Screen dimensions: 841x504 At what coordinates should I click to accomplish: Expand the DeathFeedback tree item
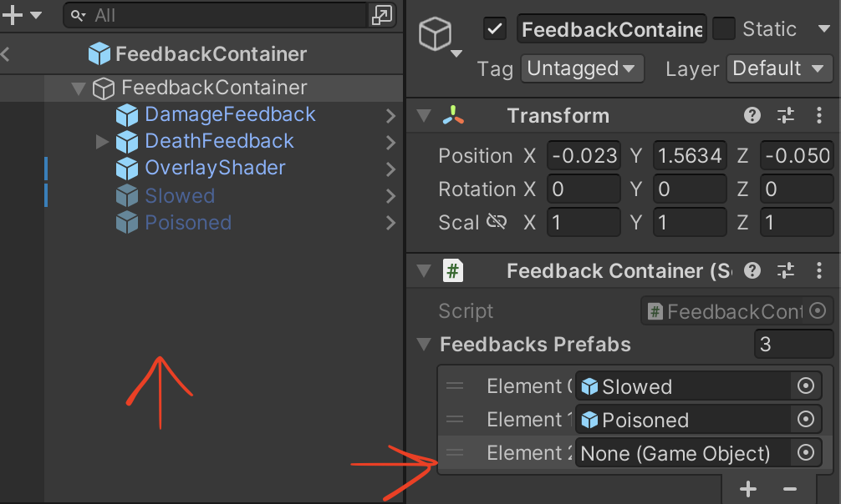coord(103,141)
